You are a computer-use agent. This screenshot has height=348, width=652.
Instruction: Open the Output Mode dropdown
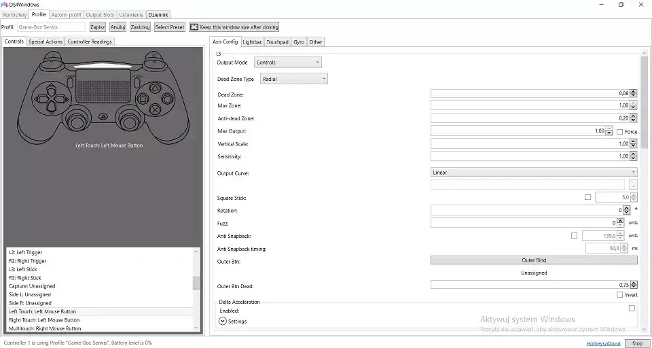click(x=288, y=63)
